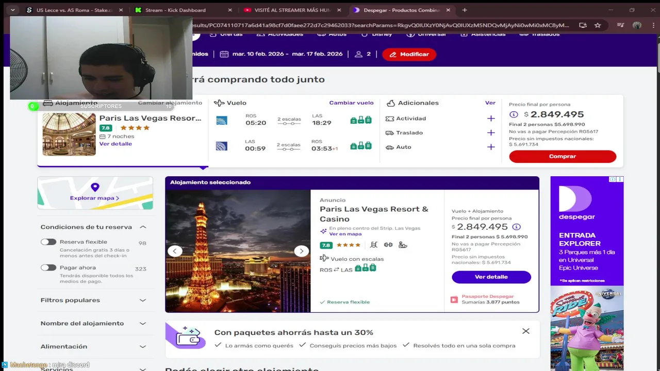Click baggage icons for 05:20 ROS flight
The image size is (660, 371).
pyautogui.click(x=361, y=120)
